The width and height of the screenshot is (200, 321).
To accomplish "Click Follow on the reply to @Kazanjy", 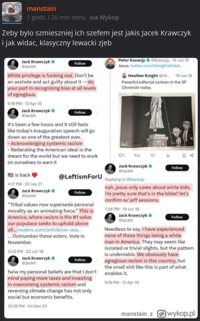I will pyautogui.click(x=177, y=168).
